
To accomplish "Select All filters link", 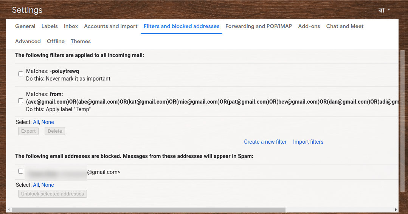I will pos(36,122).
